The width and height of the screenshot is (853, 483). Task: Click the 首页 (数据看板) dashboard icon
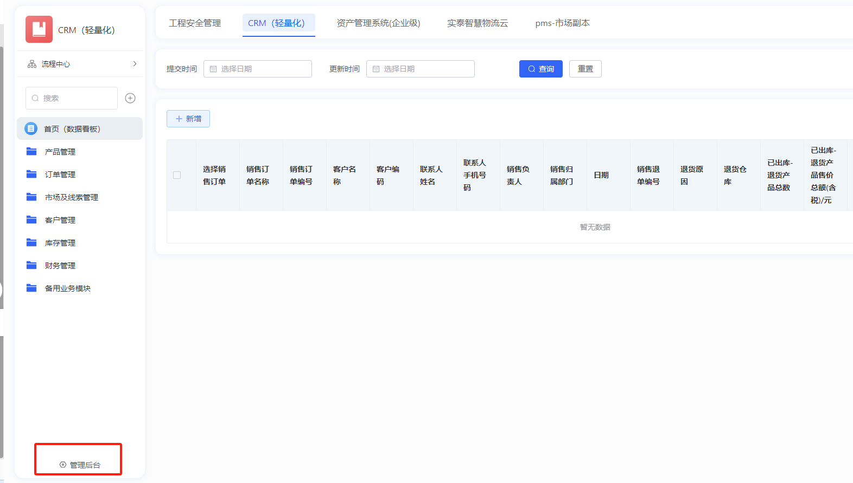(x=31, y=128)
